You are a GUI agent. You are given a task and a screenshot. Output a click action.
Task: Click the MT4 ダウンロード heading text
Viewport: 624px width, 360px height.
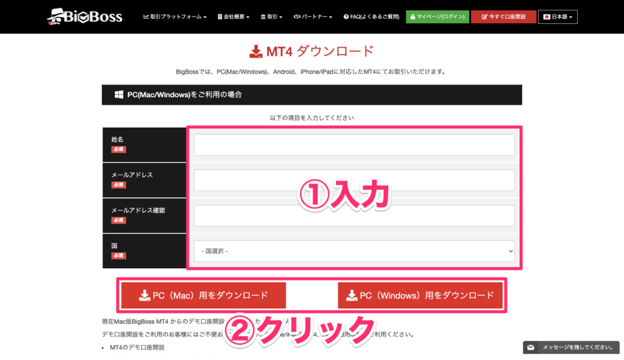pyautogui.click(x=320, y=52)
